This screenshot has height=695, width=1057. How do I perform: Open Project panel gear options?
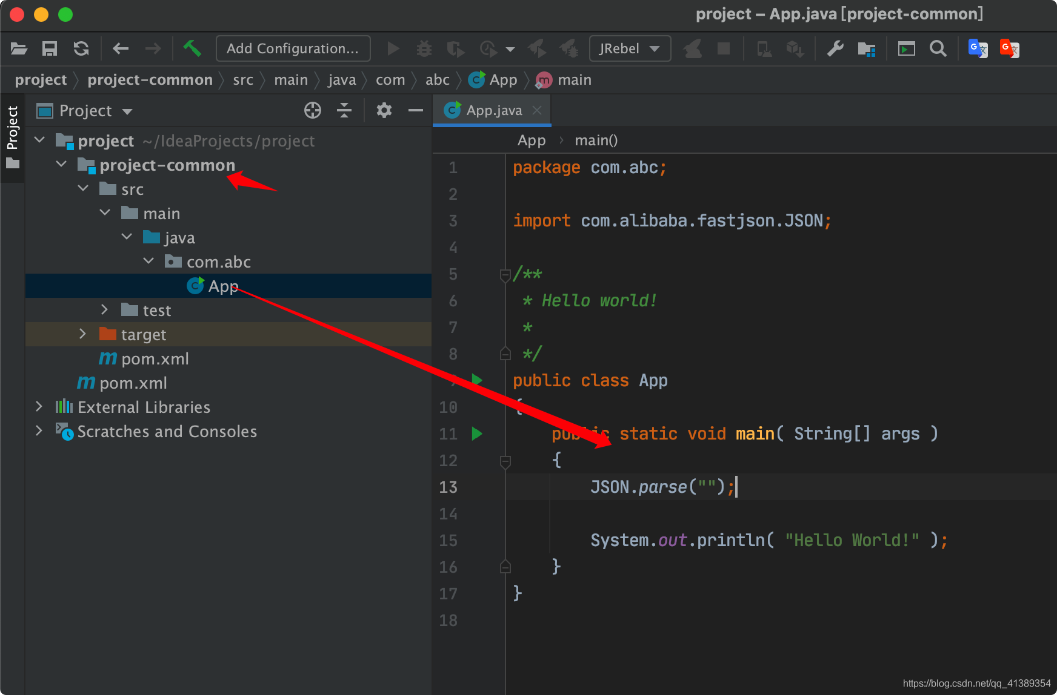point(384,110)
